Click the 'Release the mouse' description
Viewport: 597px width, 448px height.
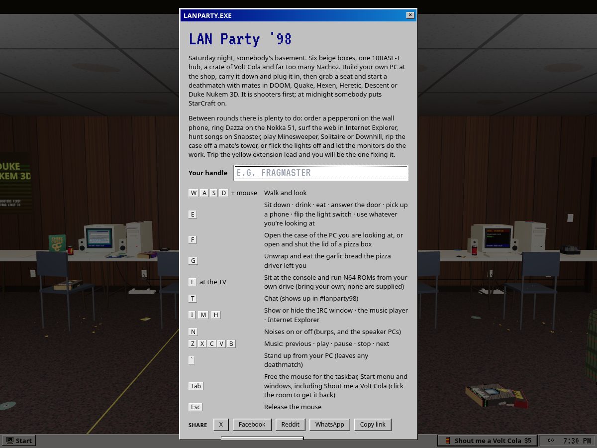click(293, 407)
